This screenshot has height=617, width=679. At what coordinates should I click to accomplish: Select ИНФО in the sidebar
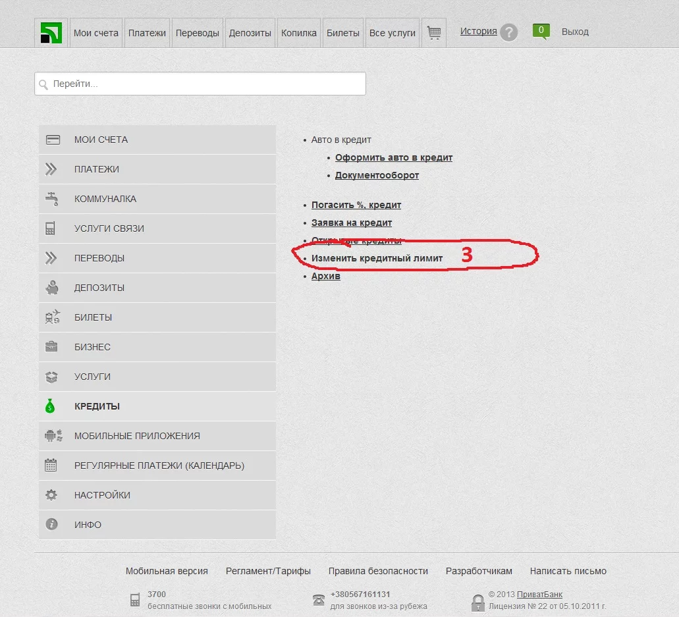(x=157, y=525)
